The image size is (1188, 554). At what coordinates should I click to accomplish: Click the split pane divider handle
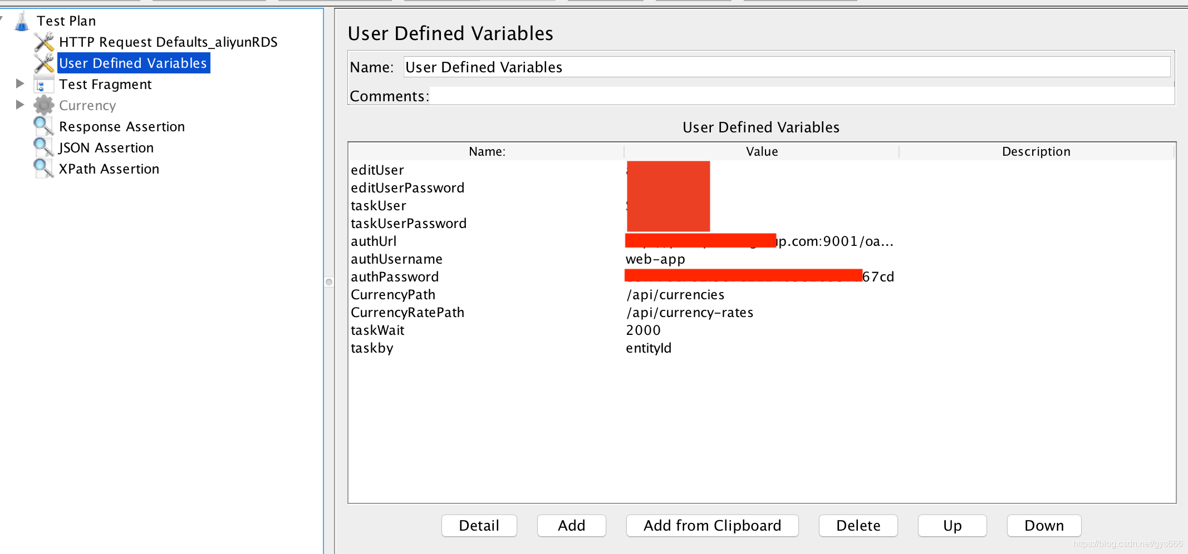point(329,282)
